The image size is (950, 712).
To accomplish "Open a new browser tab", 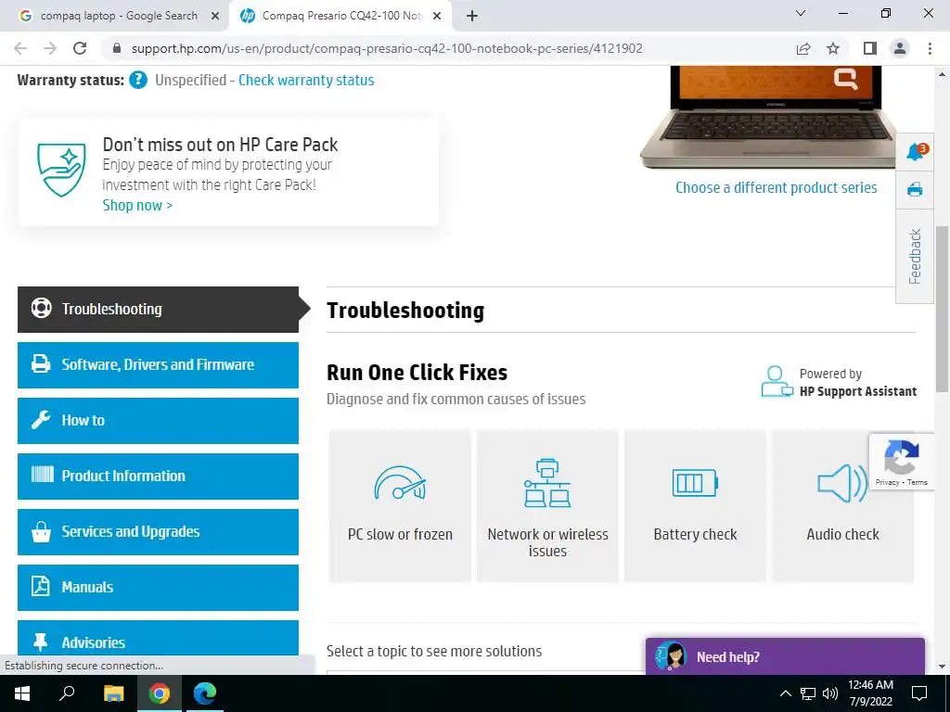I will point(472,16).
